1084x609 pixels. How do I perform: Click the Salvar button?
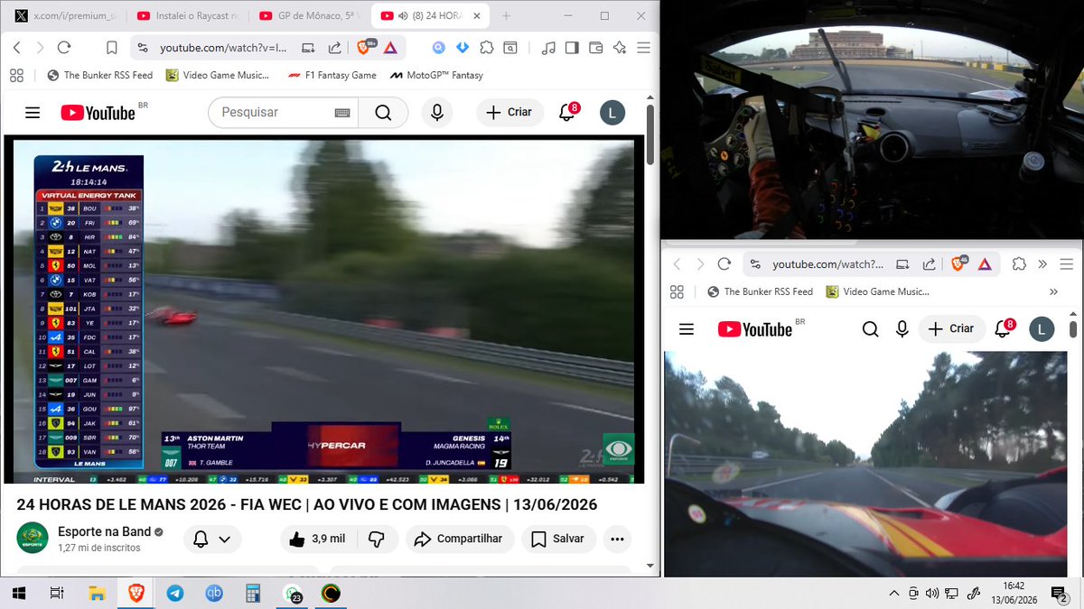click(x=557, y=540)
